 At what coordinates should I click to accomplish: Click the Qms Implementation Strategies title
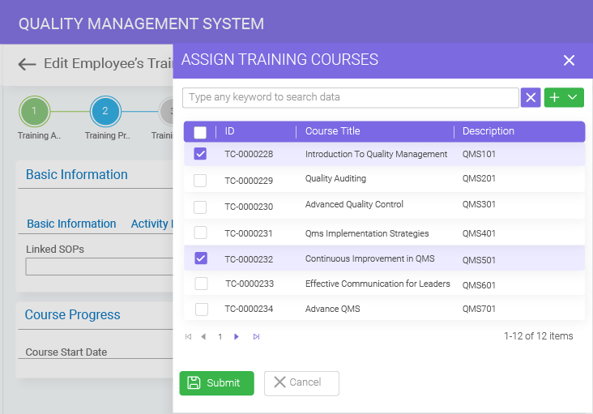[367, 233]
